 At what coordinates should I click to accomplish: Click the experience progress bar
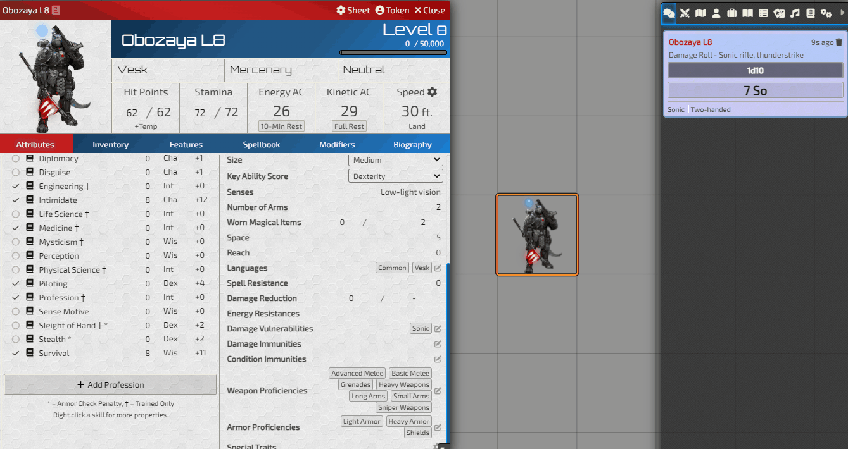pos(393,52)
